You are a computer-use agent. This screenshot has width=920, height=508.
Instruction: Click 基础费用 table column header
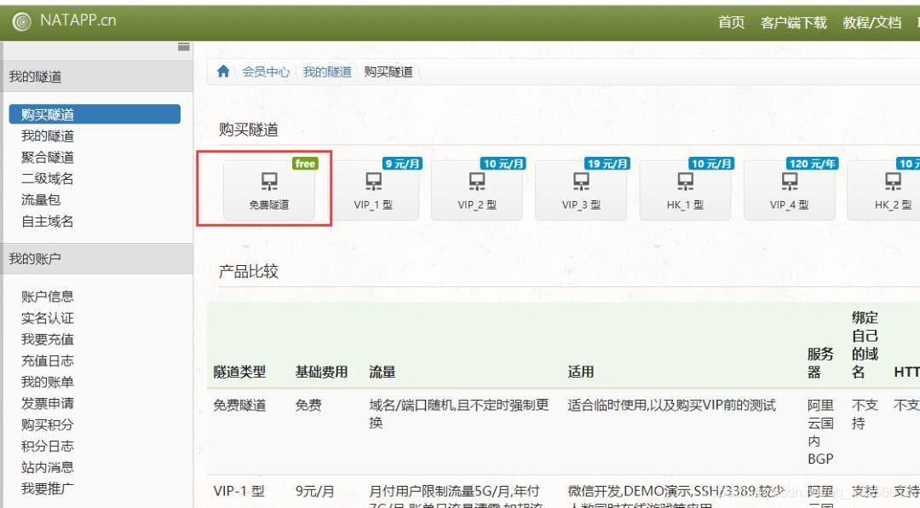pyautogui.click(x=321, y=372)
